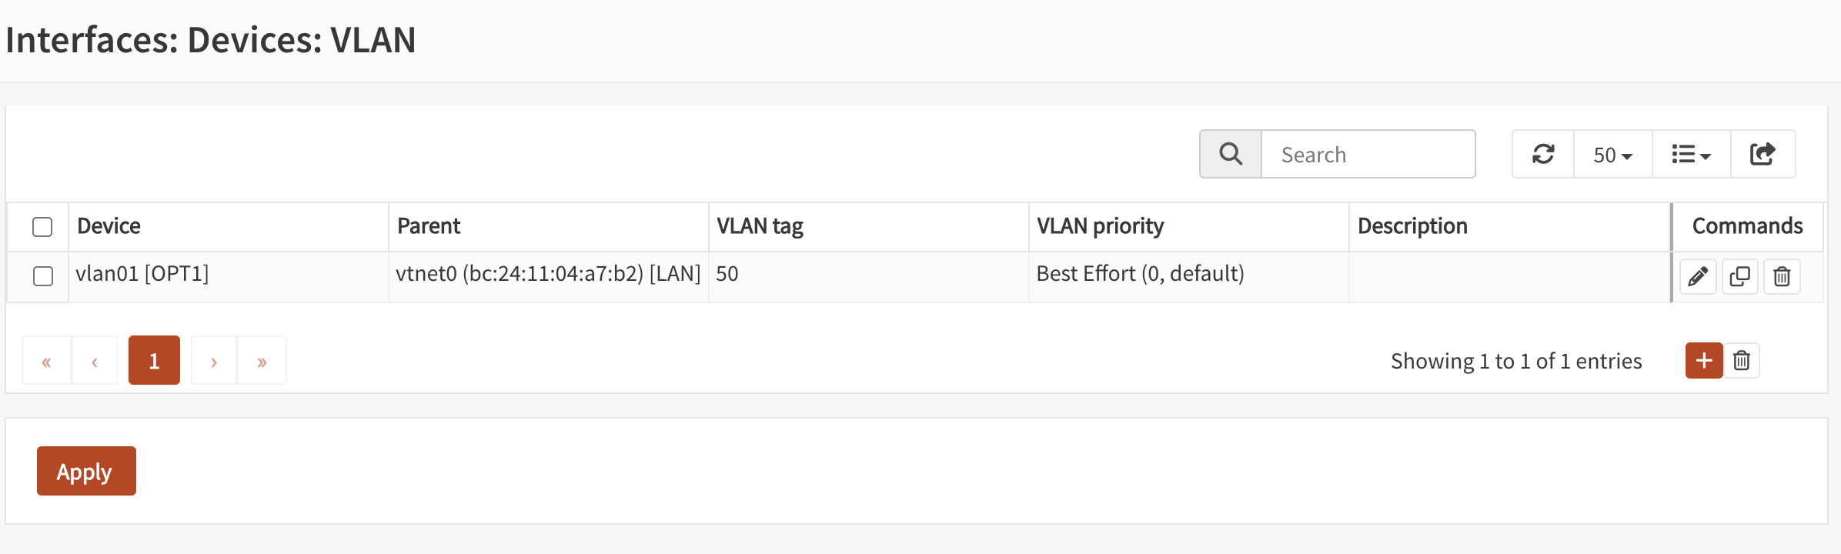The image size is (1841, 554).
Task: Click the magnifying glass search icon
Action: [x=1231, y=155]
